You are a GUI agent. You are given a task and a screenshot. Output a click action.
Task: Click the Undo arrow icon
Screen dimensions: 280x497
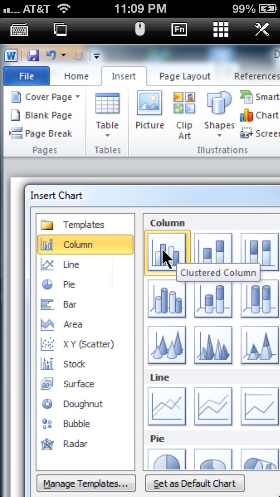pyautogui.click(x=51, y=55)
